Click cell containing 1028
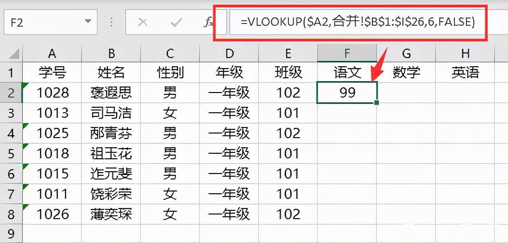 [52, 93]
